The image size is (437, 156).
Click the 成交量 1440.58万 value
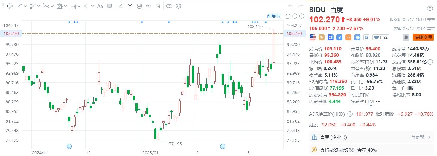pyautogui.click(x=418, y=49)
